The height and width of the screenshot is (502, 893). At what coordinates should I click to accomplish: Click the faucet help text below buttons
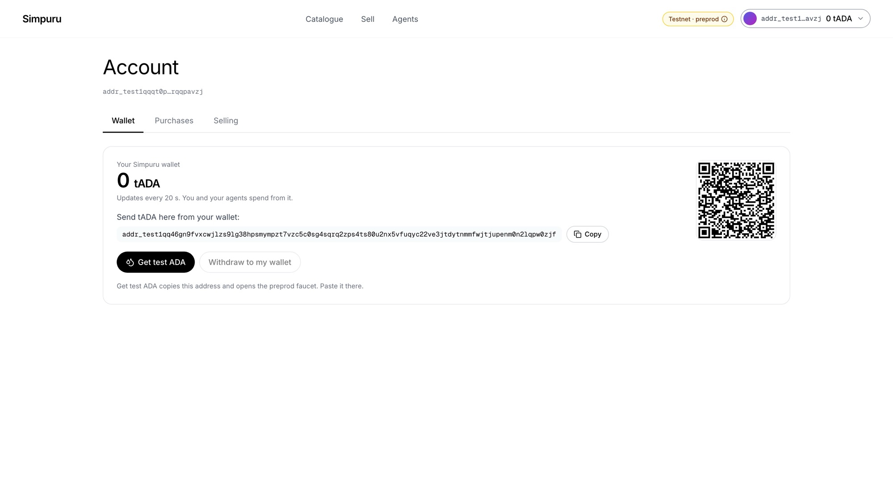point(240,286)
